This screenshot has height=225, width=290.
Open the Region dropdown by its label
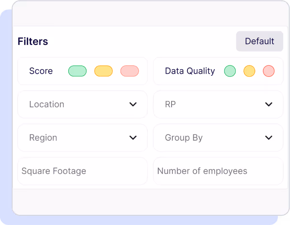[x=43, y=138]
